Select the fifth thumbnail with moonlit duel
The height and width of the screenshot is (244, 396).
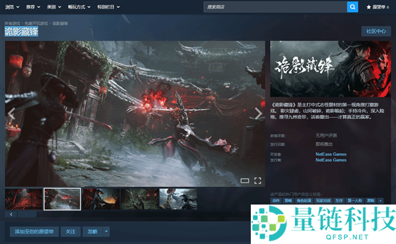coord(178,199)
